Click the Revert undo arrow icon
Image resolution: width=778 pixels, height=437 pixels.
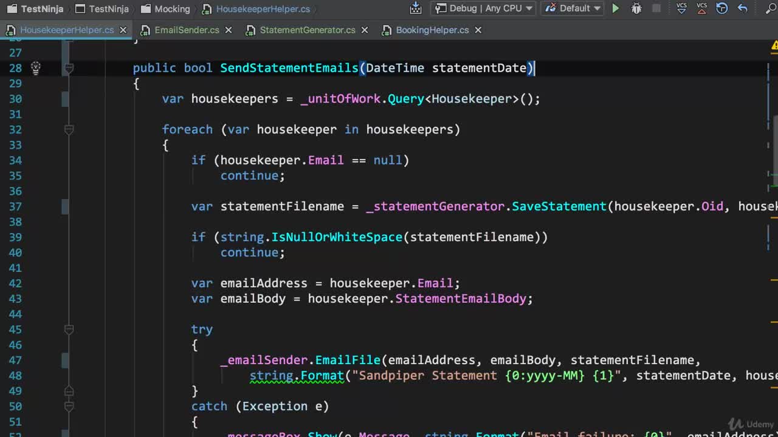(x=742, y=8)
